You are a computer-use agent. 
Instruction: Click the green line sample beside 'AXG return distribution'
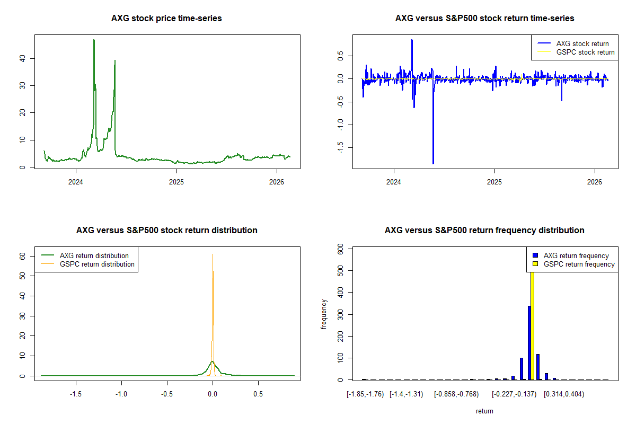pos(47,255)
